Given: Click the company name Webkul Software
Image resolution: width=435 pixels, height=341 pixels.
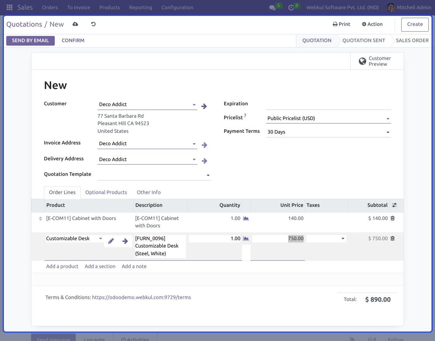Looking at the screenshot, I should tap(342, 7).
